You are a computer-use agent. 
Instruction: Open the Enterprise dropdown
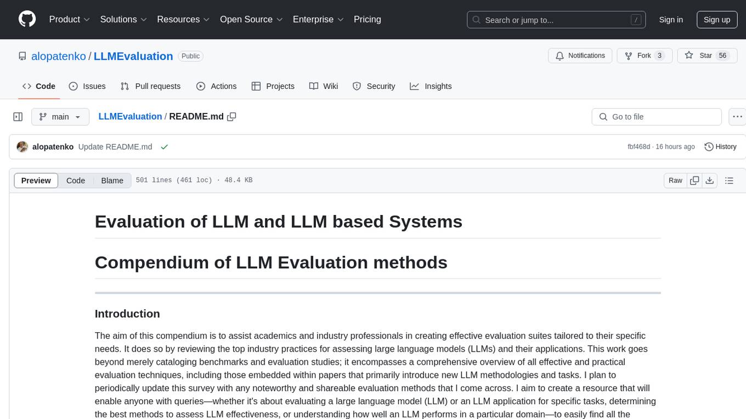coord(318,19)
